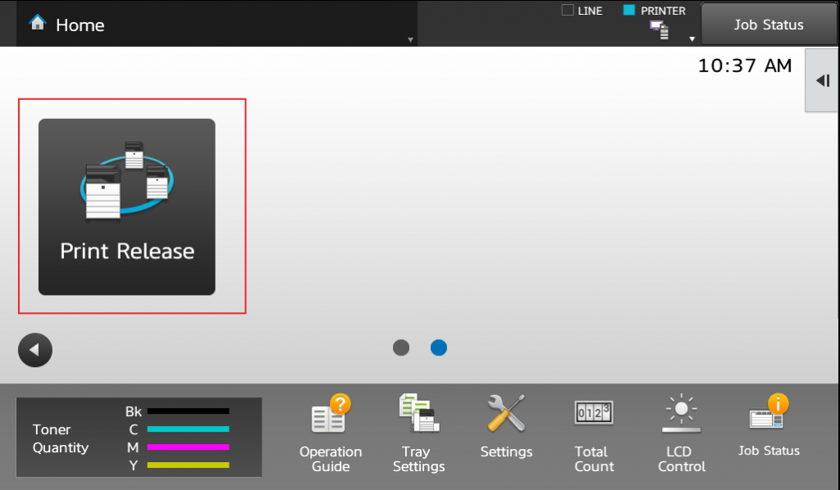Open Tray Settings
Viewport: 840px width, 490px height.
[x=418, y=433]
